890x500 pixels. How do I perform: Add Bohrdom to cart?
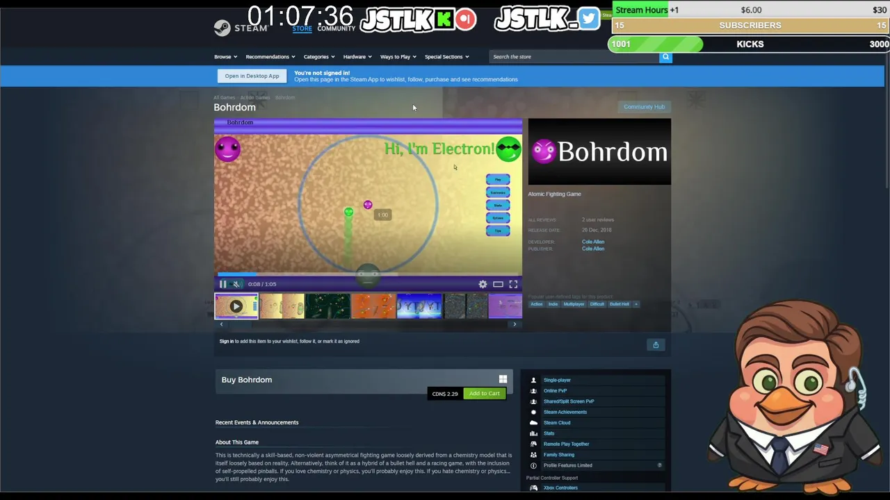tap(484, 394)
